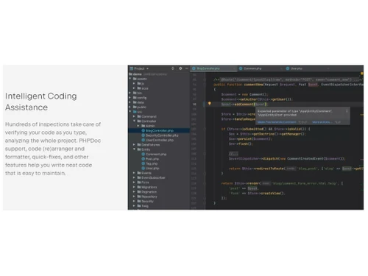This screenshot has height=276, width=368.
Task: Select BlogController.php in the project tree
Action: [159, 130]
